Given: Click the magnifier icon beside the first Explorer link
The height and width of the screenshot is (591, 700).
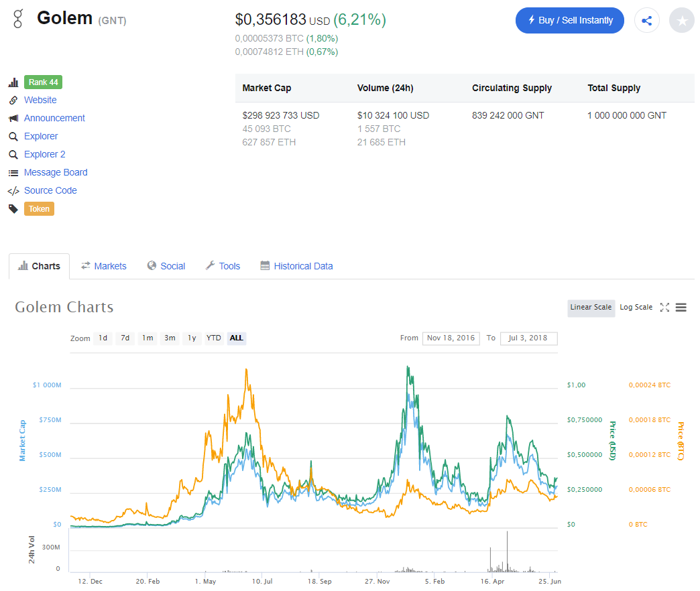Looking at the screenshot, I should (x=13, y=137).
